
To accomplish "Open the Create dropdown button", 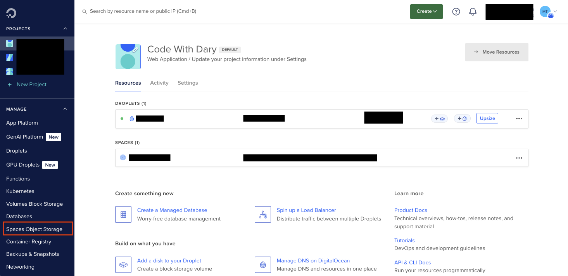I will pyautogui.click(x=426, y=12).
